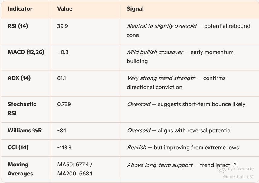Image resolution: width=259 pixels, height=183 pixels.
Task: Open the @nerdbull1669 handle text
Action: point(238,177)
